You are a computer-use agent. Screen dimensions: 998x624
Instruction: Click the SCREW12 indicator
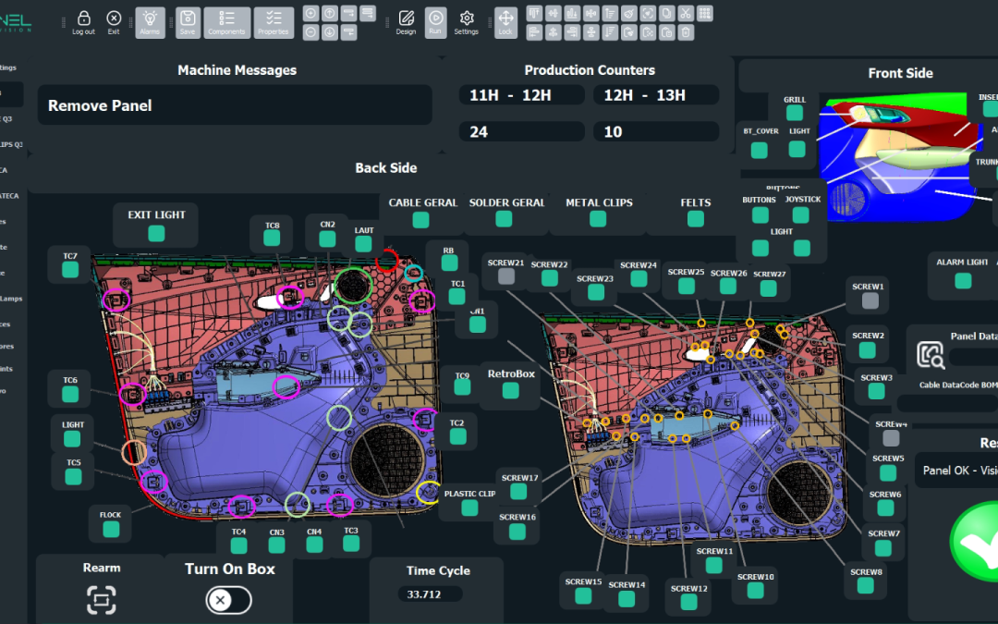[x=688, y=603]
